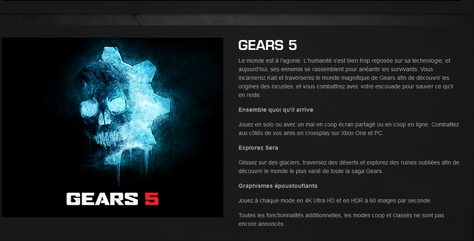Click the white GEARS logo text in image
Viewport: 474px width, 241px height.
(102, 199)
